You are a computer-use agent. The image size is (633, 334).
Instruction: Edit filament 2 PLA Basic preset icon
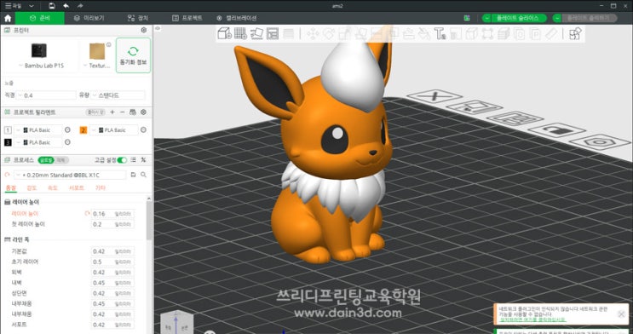click(x=143, y=130)
